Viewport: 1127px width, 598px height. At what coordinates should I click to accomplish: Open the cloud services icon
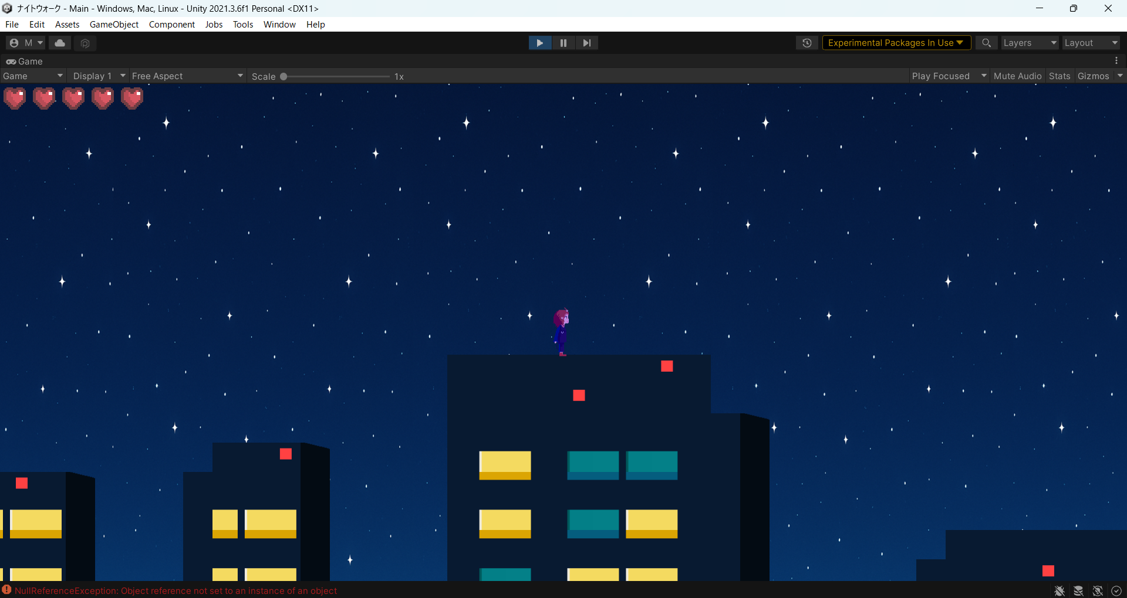60,43
